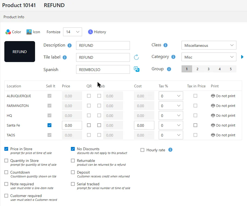
Task: Click Do not print for Santa Fe
Action: coord(226,125)
